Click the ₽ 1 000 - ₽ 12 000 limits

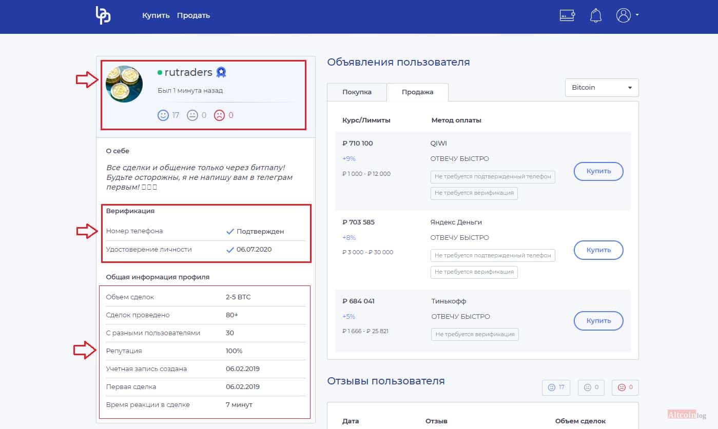pos(366,174)
